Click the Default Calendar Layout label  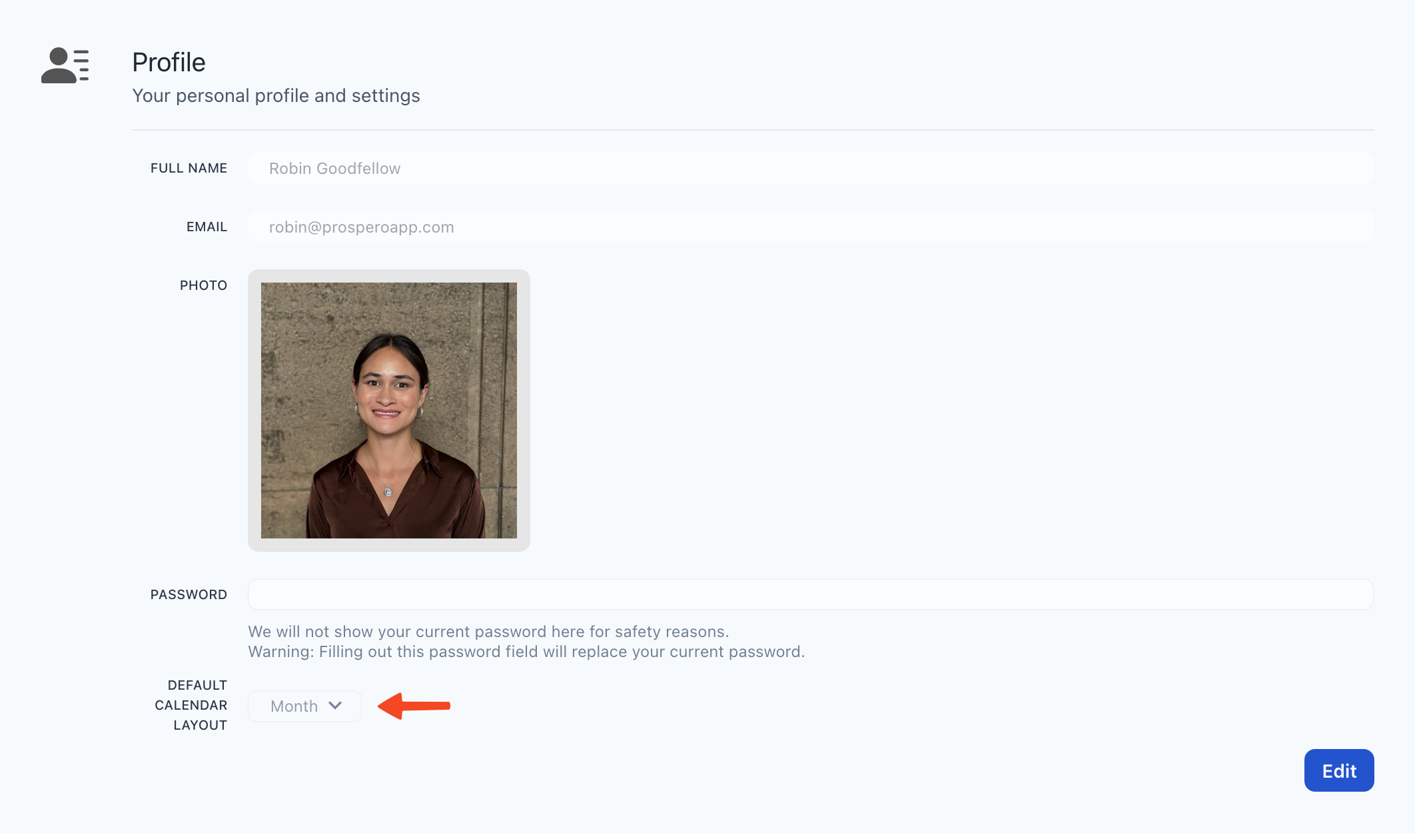191,705
